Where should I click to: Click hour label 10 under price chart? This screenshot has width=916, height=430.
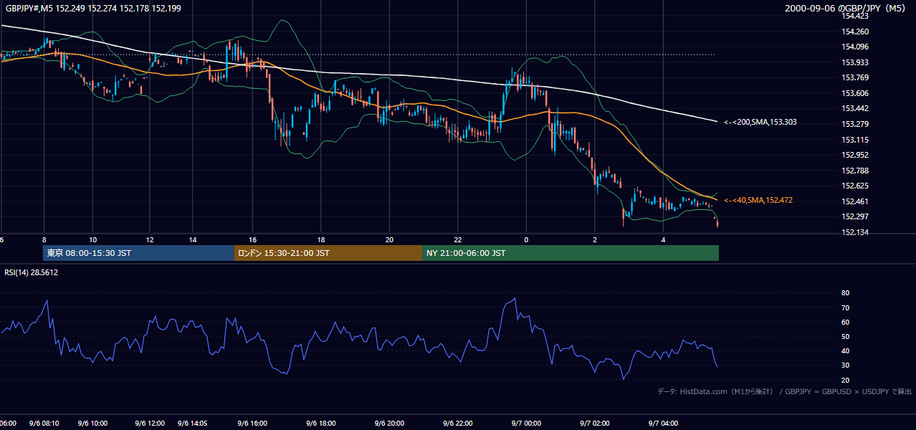tap(93, 239)
